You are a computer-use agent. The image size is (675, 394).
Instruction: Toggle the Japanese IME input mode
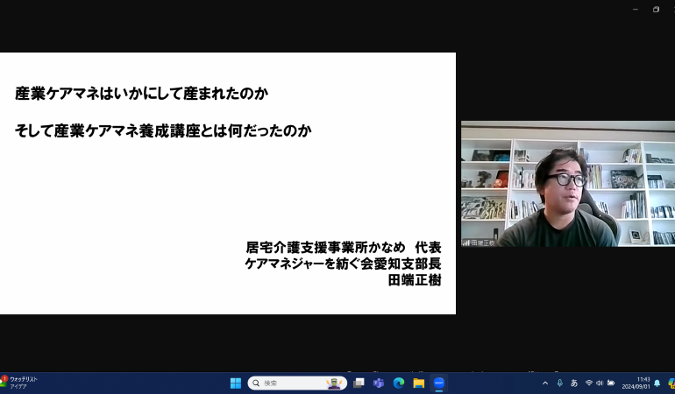574,383
